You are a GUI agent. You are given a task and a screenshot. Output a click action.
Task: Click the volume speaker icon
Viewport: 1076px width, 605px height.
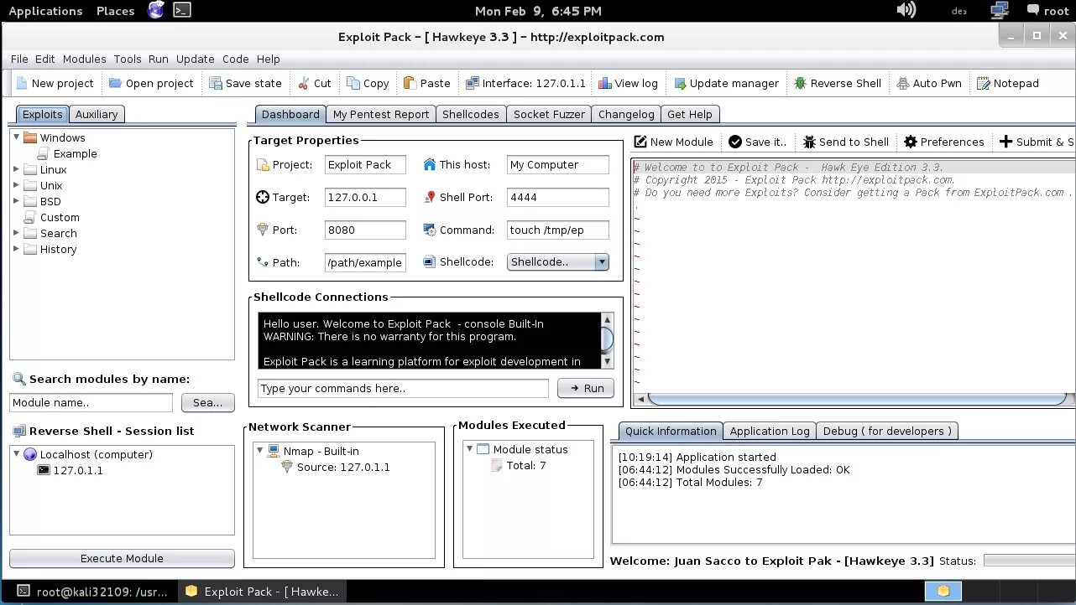[906, 10]
